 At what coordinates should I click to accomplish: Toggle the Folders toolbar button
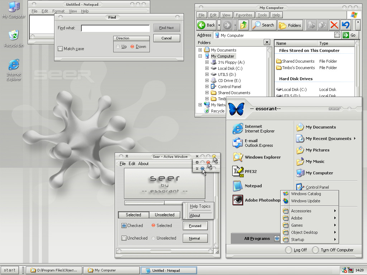click(x=290, y=25)
